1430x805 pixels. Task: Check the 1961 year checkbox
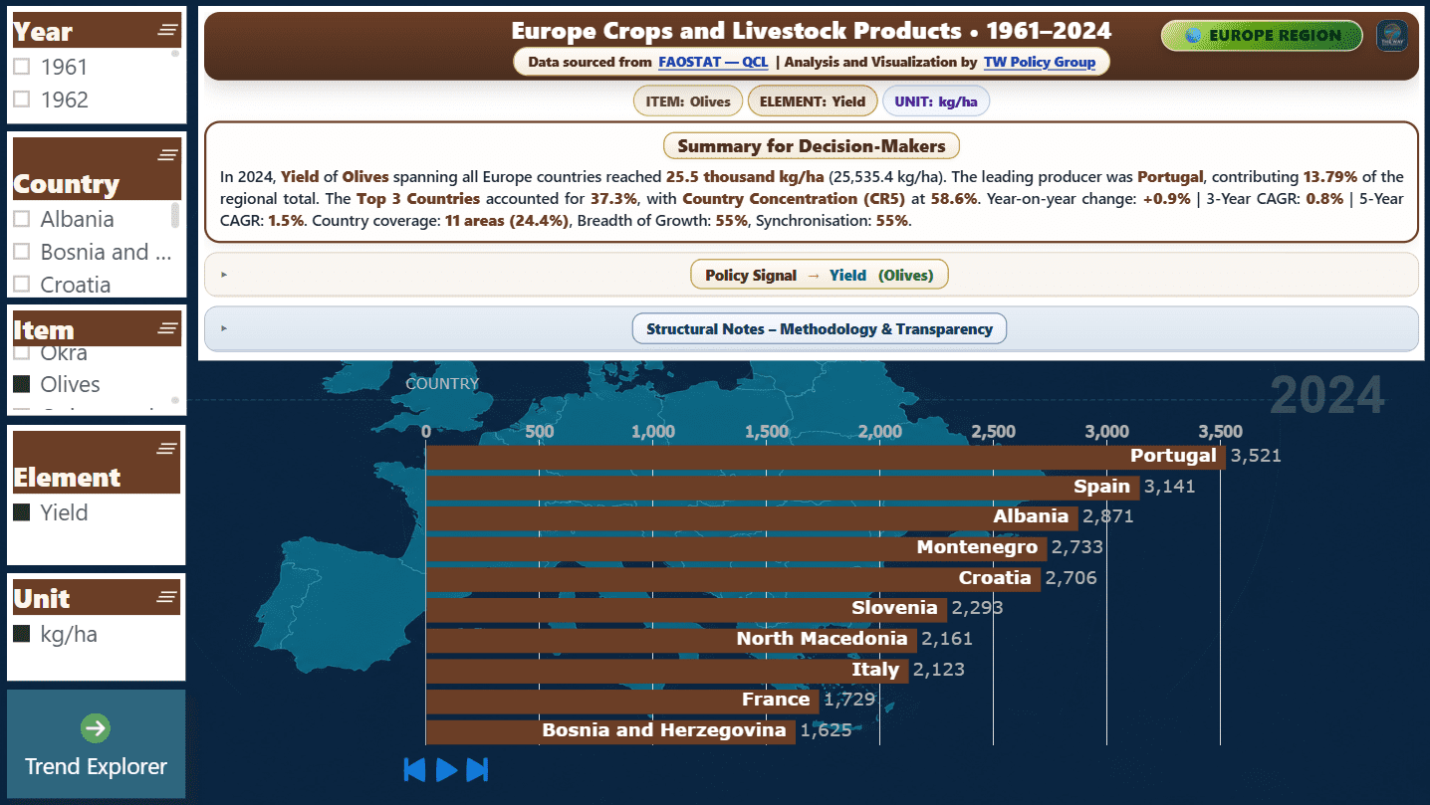21,67
